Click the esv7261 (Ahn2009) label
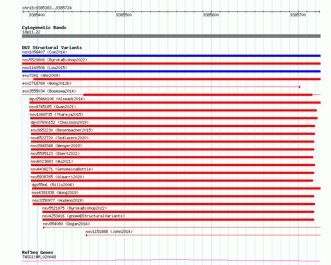Screen dimensions: 331x265 coord(41,75)
